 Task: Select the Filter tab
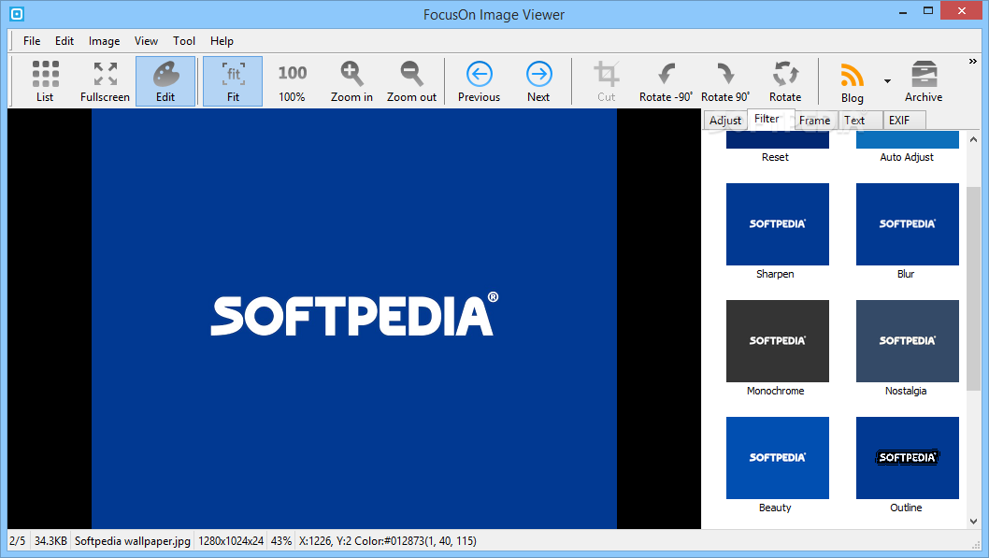tap(767, 119)
